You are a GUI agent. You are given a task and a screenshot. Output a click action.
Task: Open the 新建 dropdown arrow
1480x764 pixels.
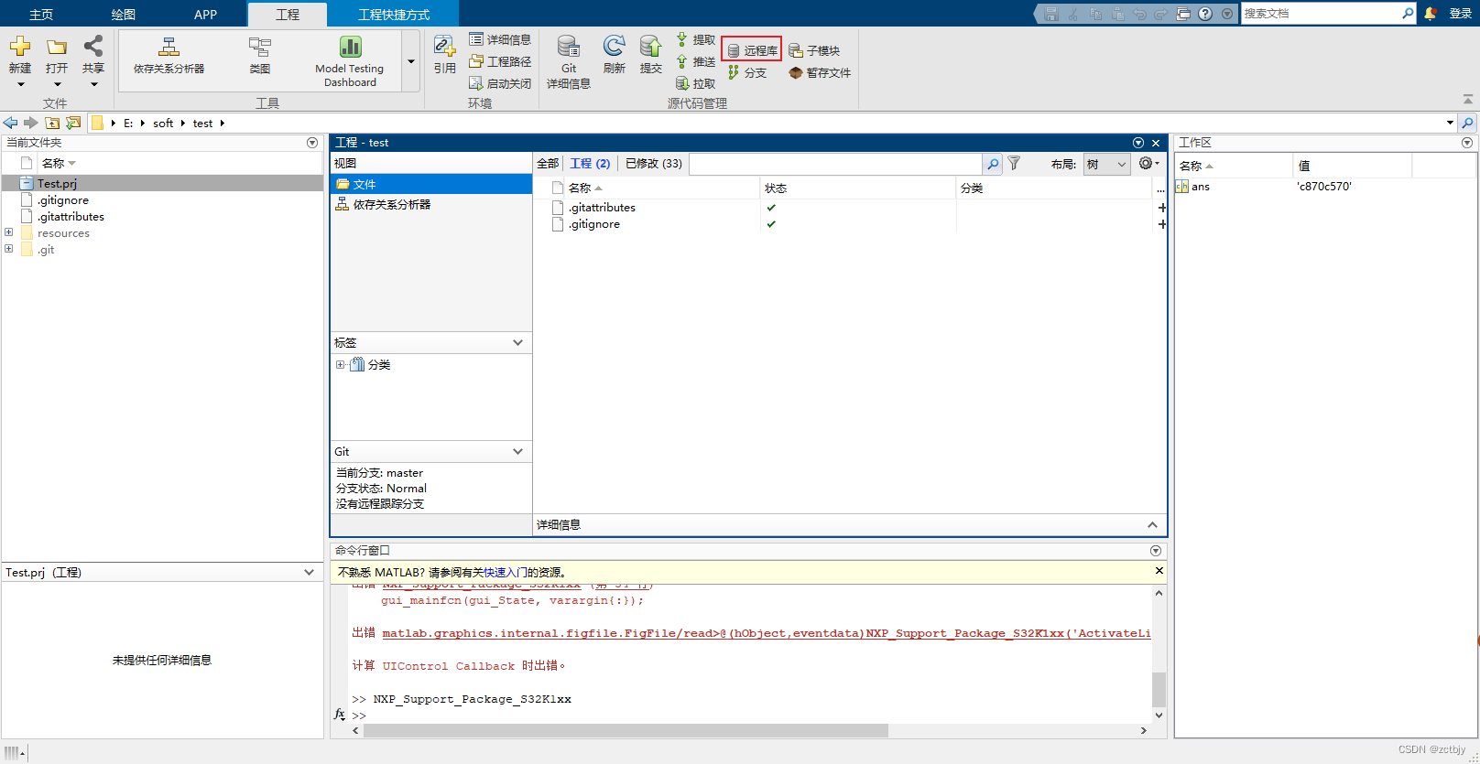pyautogui.click(x=20, y=84)
